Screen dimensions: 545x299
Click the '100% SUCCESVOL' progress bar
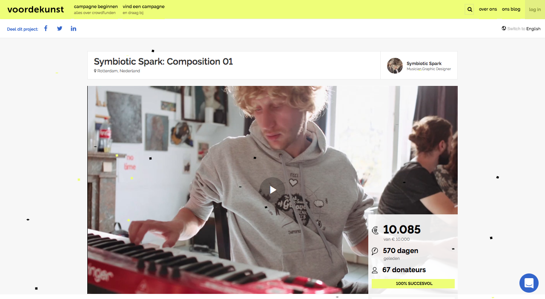coord(413,284)
